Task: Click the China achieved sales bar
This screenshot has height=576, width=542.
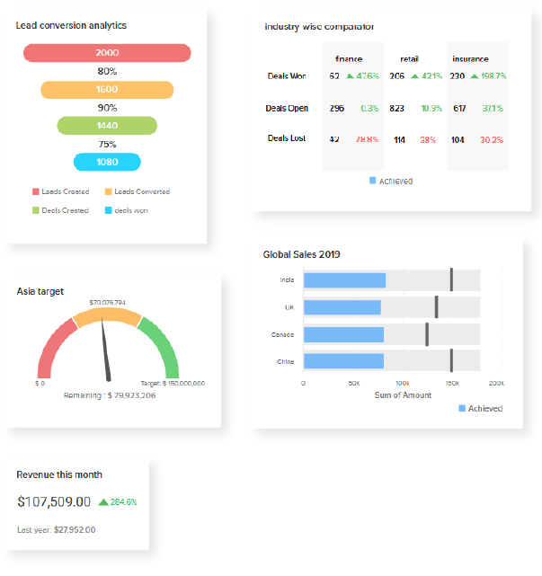Action: pyautogui.click(x=343, y=361)
